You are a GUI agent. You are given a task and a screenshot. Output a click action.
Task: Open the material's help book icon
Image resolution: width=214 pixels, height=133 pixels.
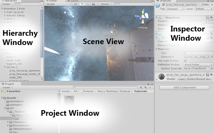(208, 74)
